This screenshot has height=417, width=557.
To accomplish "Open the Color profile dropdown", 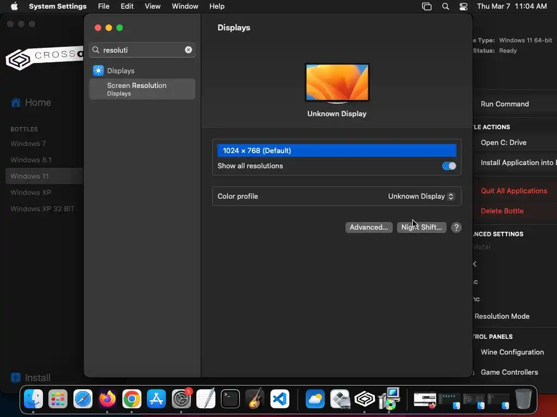I will 421,196.
